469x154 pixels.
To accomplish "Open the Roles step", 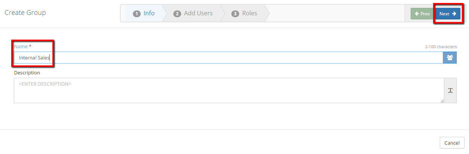I will [249, 13].
